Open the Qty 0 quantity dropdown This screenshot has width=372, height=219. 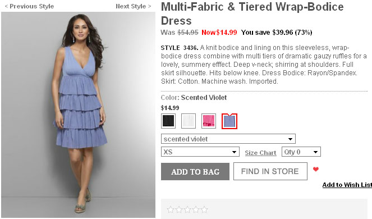pos(301,152)
